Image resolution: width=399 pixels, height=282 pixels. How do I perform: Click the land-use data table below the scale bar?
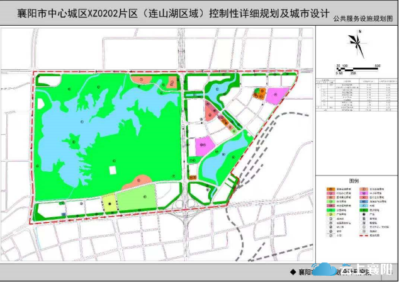[356, 94]
